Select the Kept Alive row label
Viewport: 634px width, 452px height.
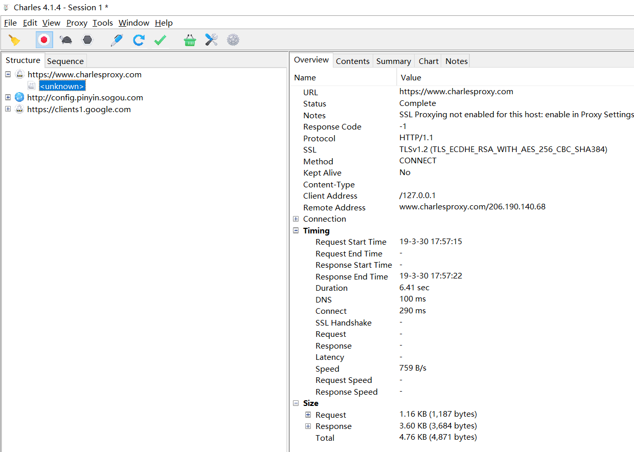tap(322, 173)
